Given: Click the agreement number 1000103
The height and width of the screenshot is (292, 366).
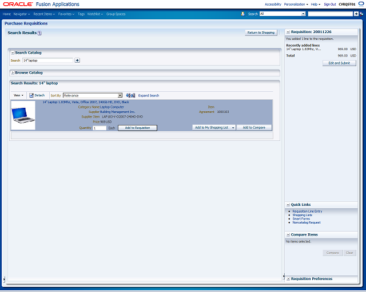Looking at the screenshot, I should pyautogui.click(x=223, y=112).
